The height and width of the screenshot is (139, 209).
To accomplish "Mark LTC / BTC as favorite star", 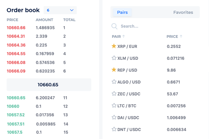I will (114, 105).
